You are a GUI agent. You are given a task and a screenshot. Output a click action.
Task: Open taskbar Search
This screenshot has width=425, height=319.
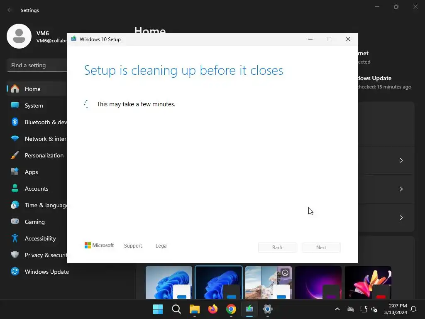point(176,309)
